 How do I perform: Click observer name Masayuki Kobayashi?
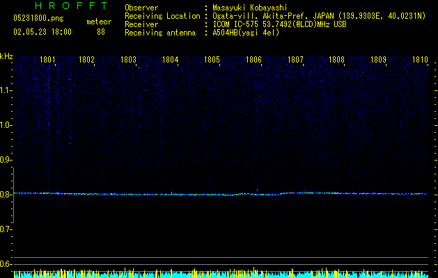(x=250, y=8)
